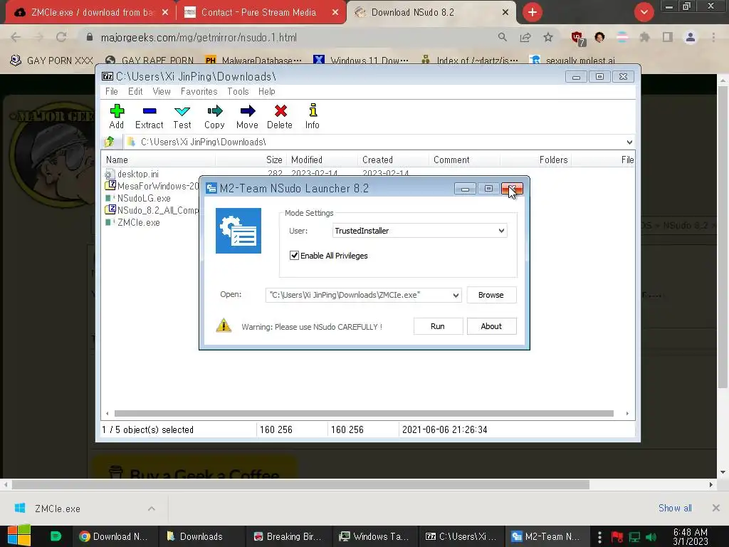Expand the Open path dropdown in NSudo
Viewport: 729px width, 547px height.
[456, 295]
